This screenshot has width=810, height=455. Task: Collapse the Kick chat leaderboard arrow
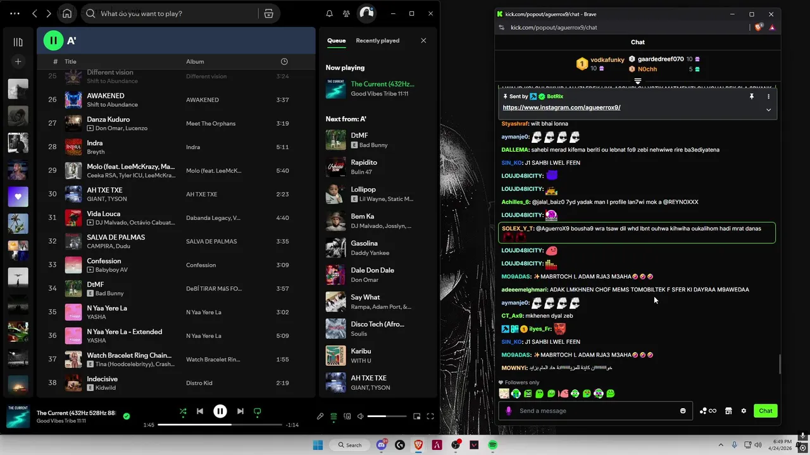point(638,82)
